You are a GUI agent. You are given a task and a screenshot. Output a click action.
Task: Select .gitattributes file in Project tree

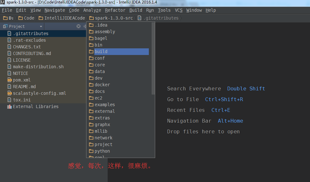[43, 33]
